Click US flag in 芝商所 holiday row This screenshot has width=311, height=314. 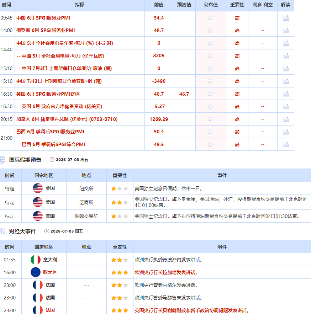pyautogui.click(x=38, y=202)
